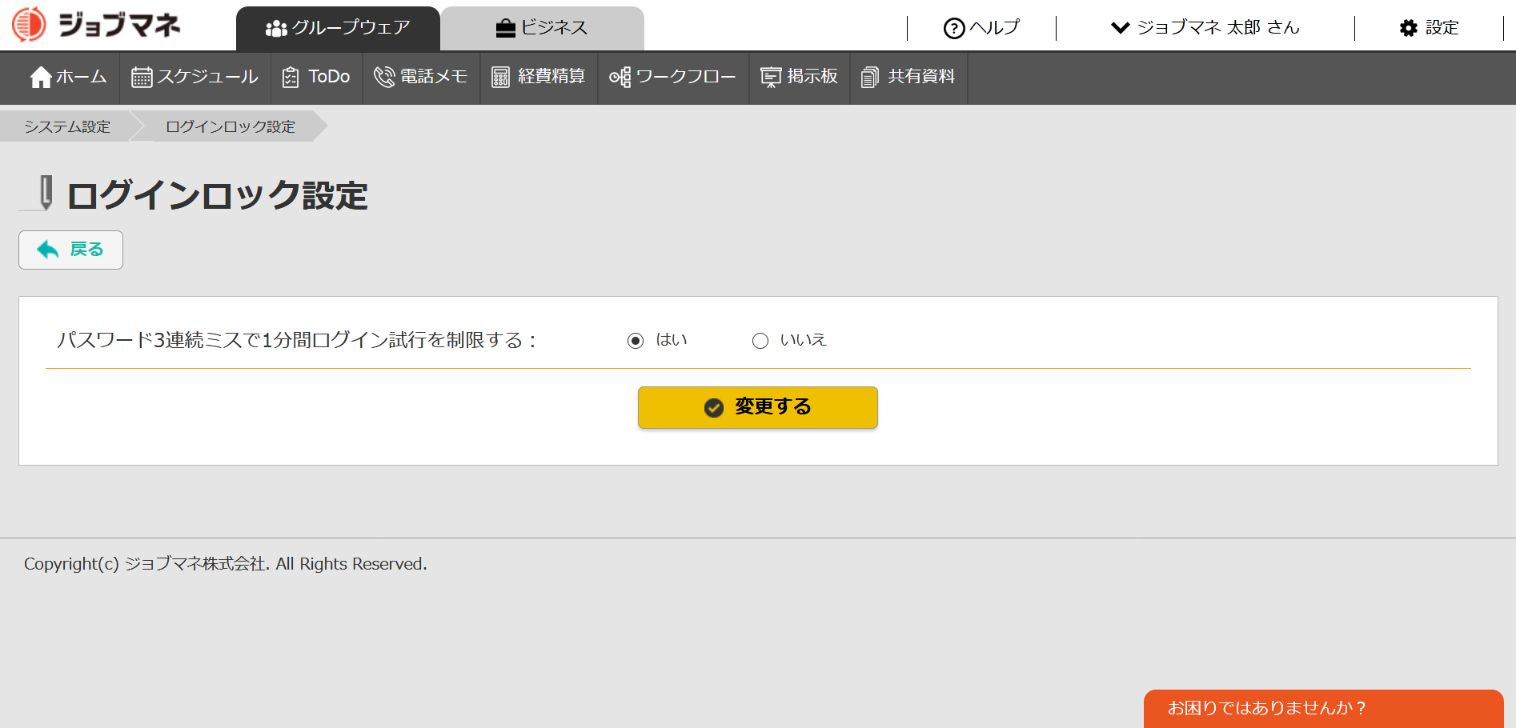Image resolution: width=1516 pixels, height=728 pixels.
Task: Open the ヘルプ link
Action: pos(981,28)
